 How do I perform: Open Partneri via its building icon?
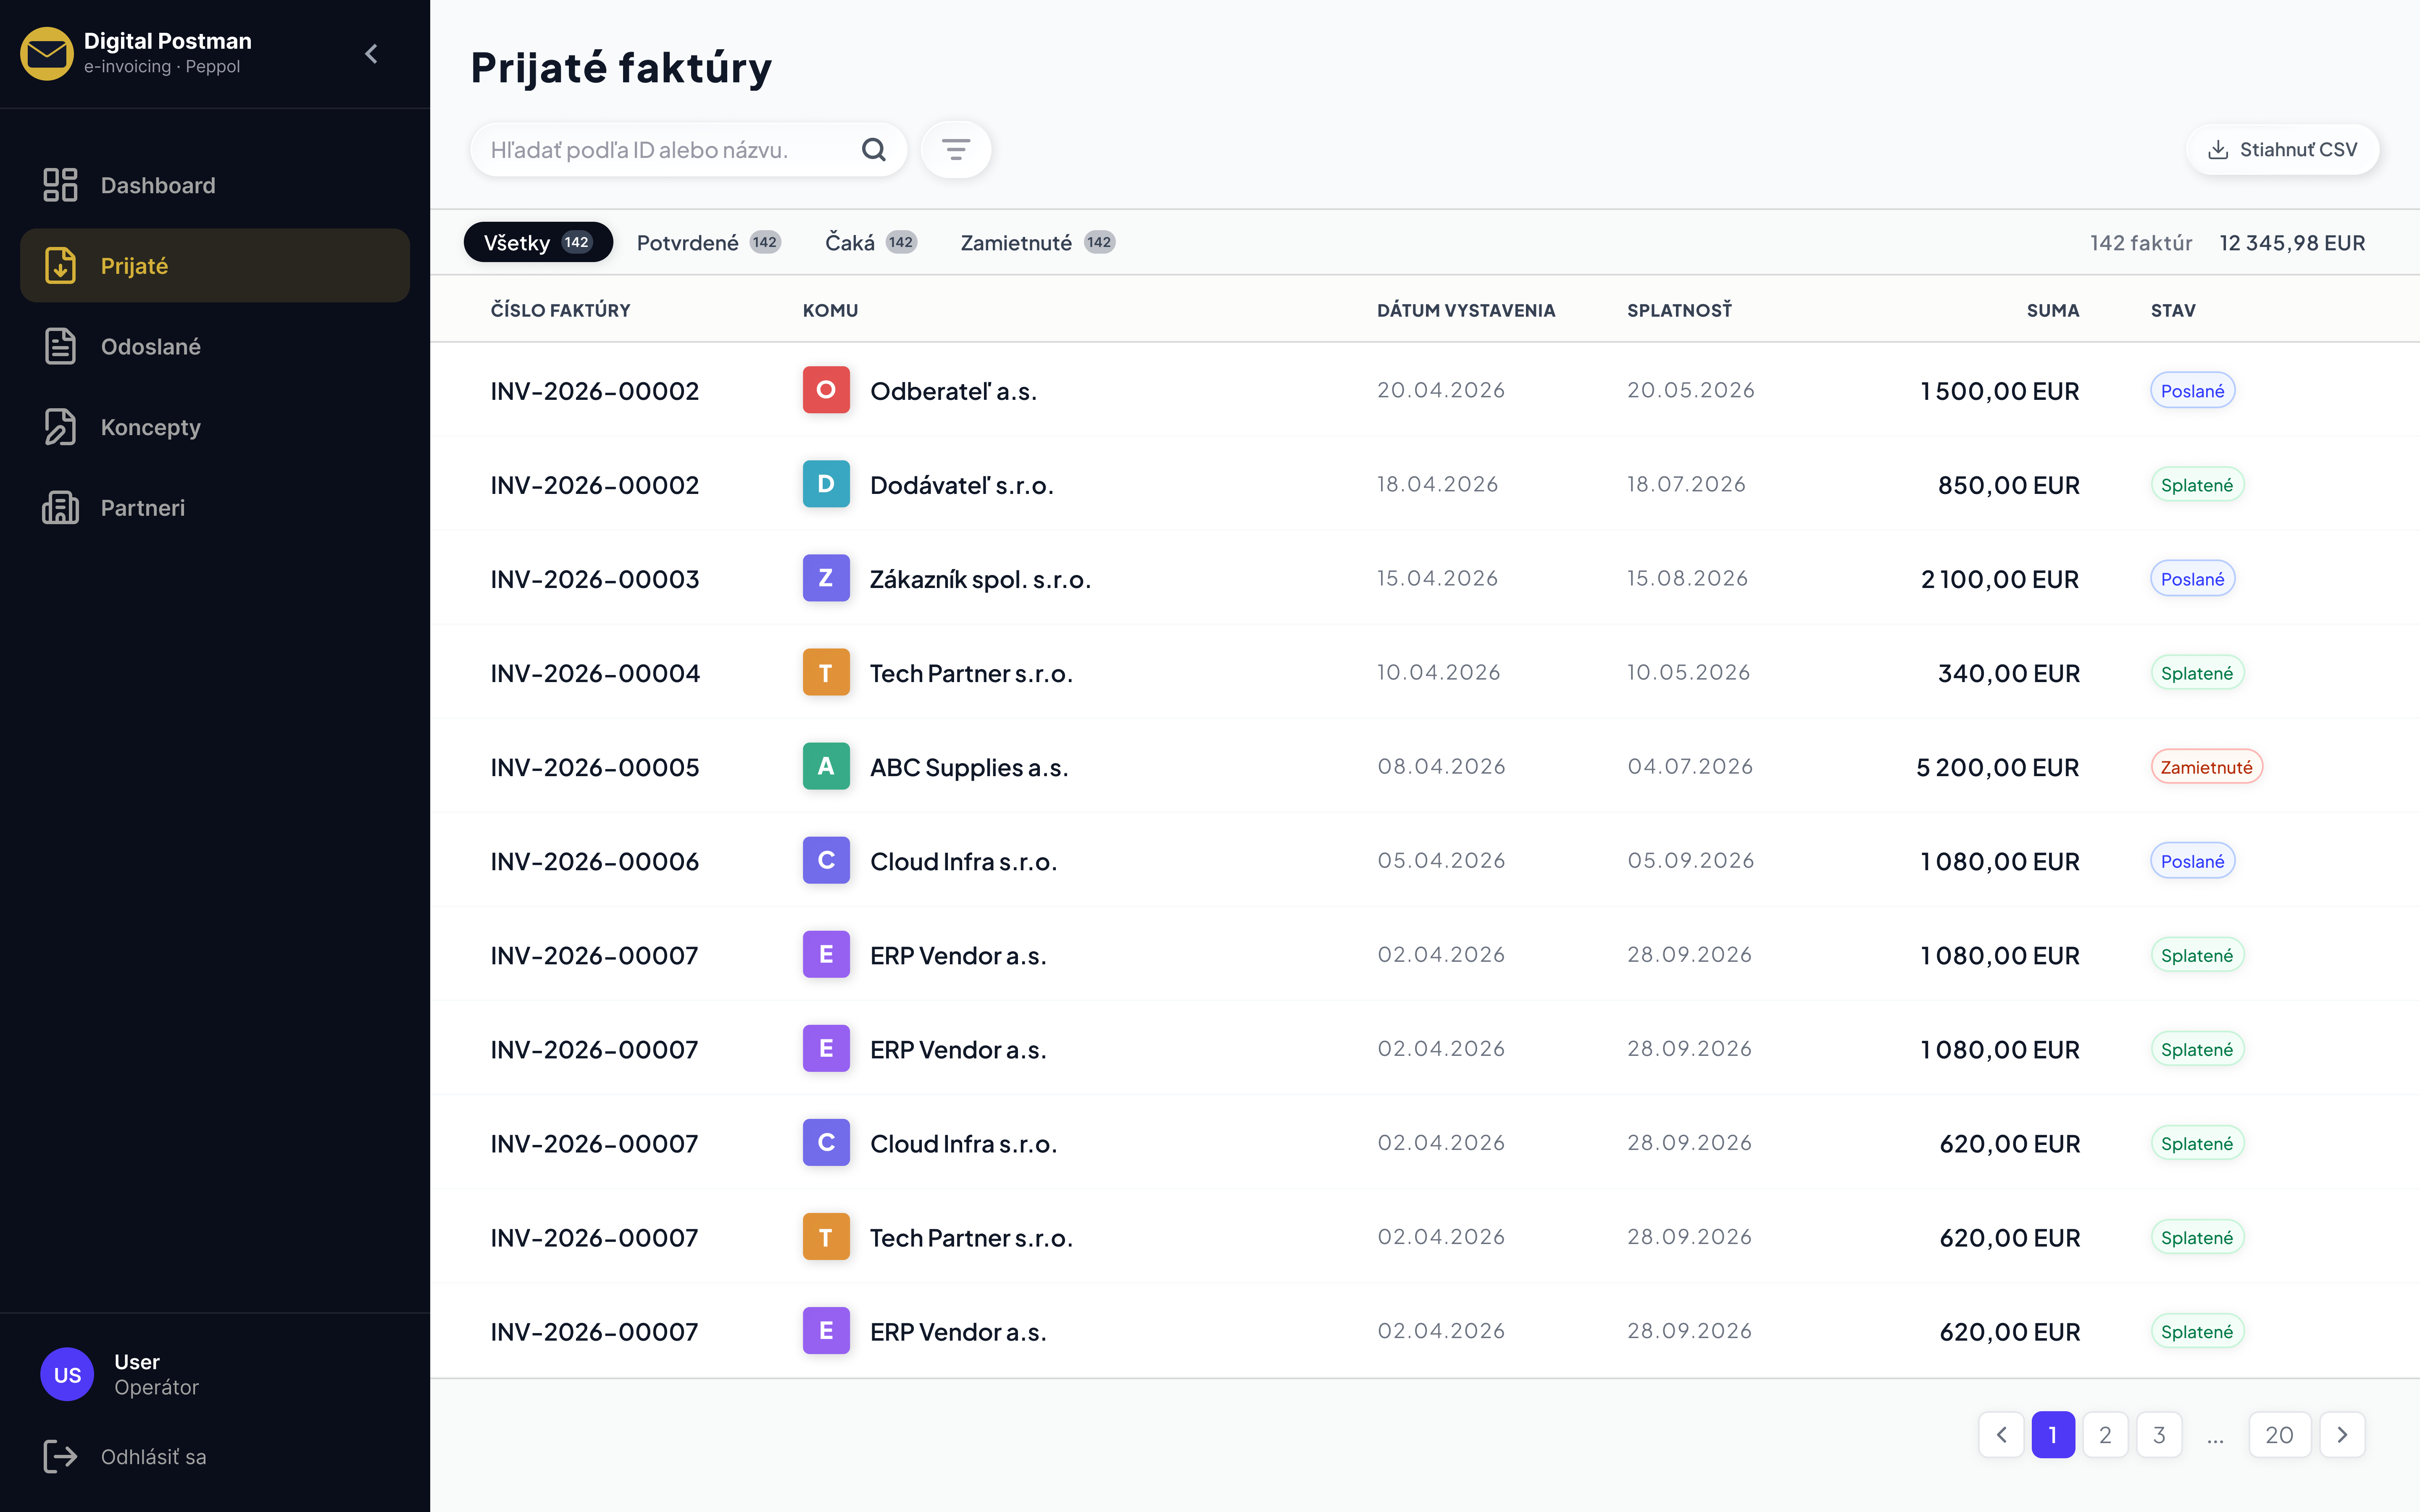point(60,508)
